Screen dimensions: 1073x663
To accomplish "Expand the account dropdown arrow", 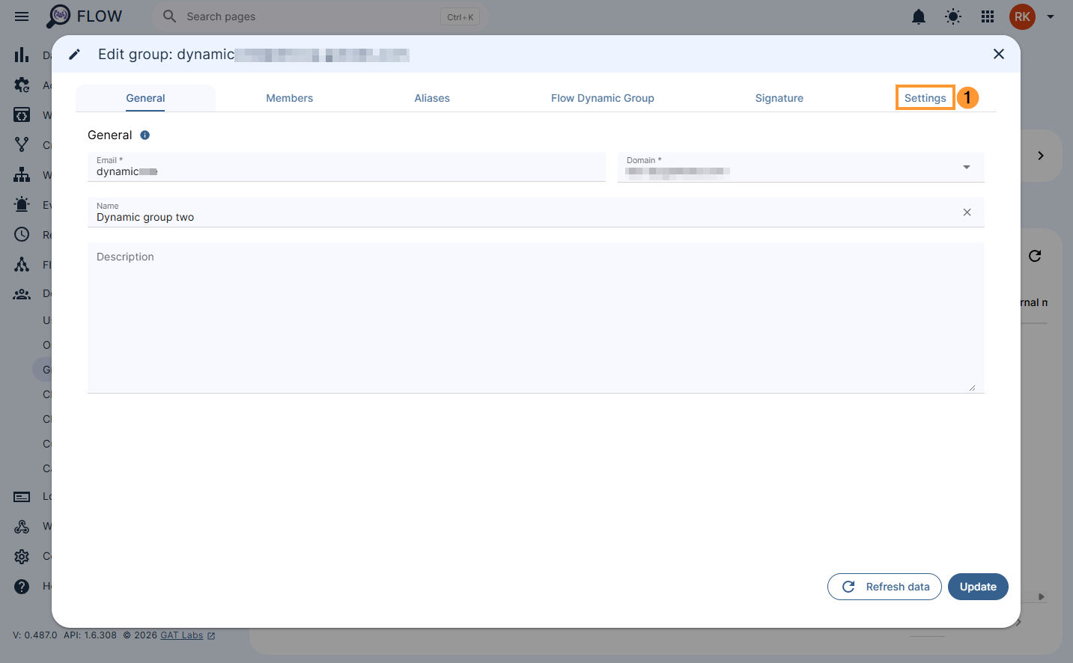I will [x=1051, y=16].
